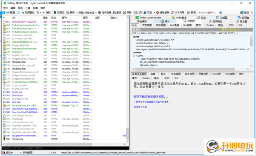Toggle the Decode (解码) toolbar button
This screenshot has width=256, height=156.
click(70, 12)
